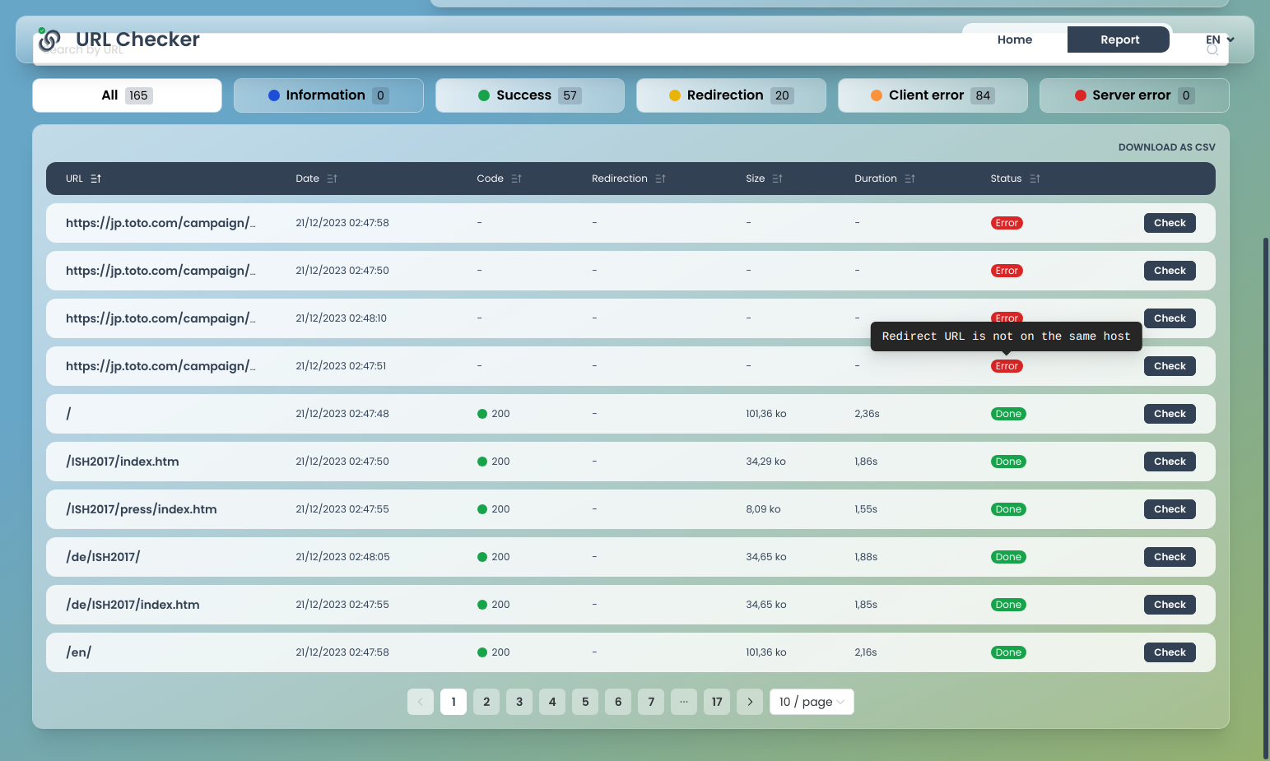Click Check for the 02:48:10 jp.toto.com row
This screenshot has height=761, width=1270.
tap(1170, 318)
